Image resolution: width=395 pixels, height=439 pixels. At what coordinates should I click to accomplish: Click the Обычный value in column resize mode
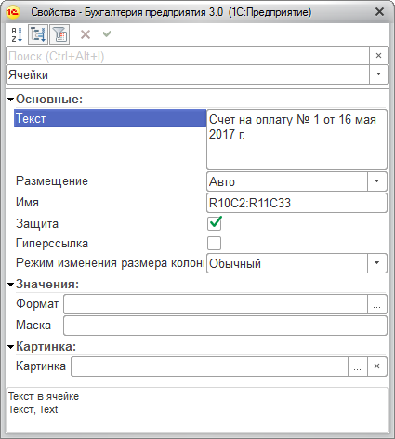pos(235,263)
